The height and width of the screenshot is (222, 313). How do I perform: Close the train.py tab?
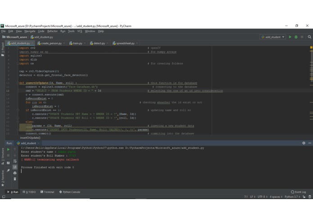click(x=85, y=43)
